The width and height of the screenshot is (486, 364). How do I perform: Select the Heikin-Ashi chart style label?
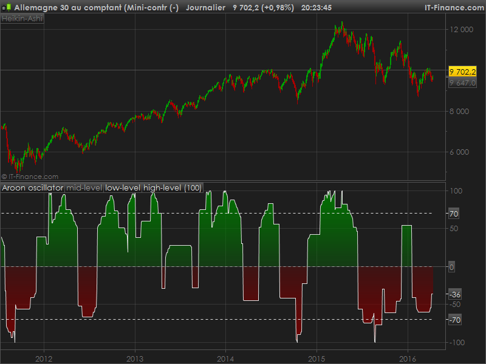[22, 19]
